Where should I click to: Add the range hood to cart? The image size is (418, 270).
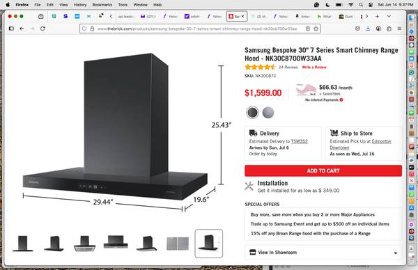point(323,170)
